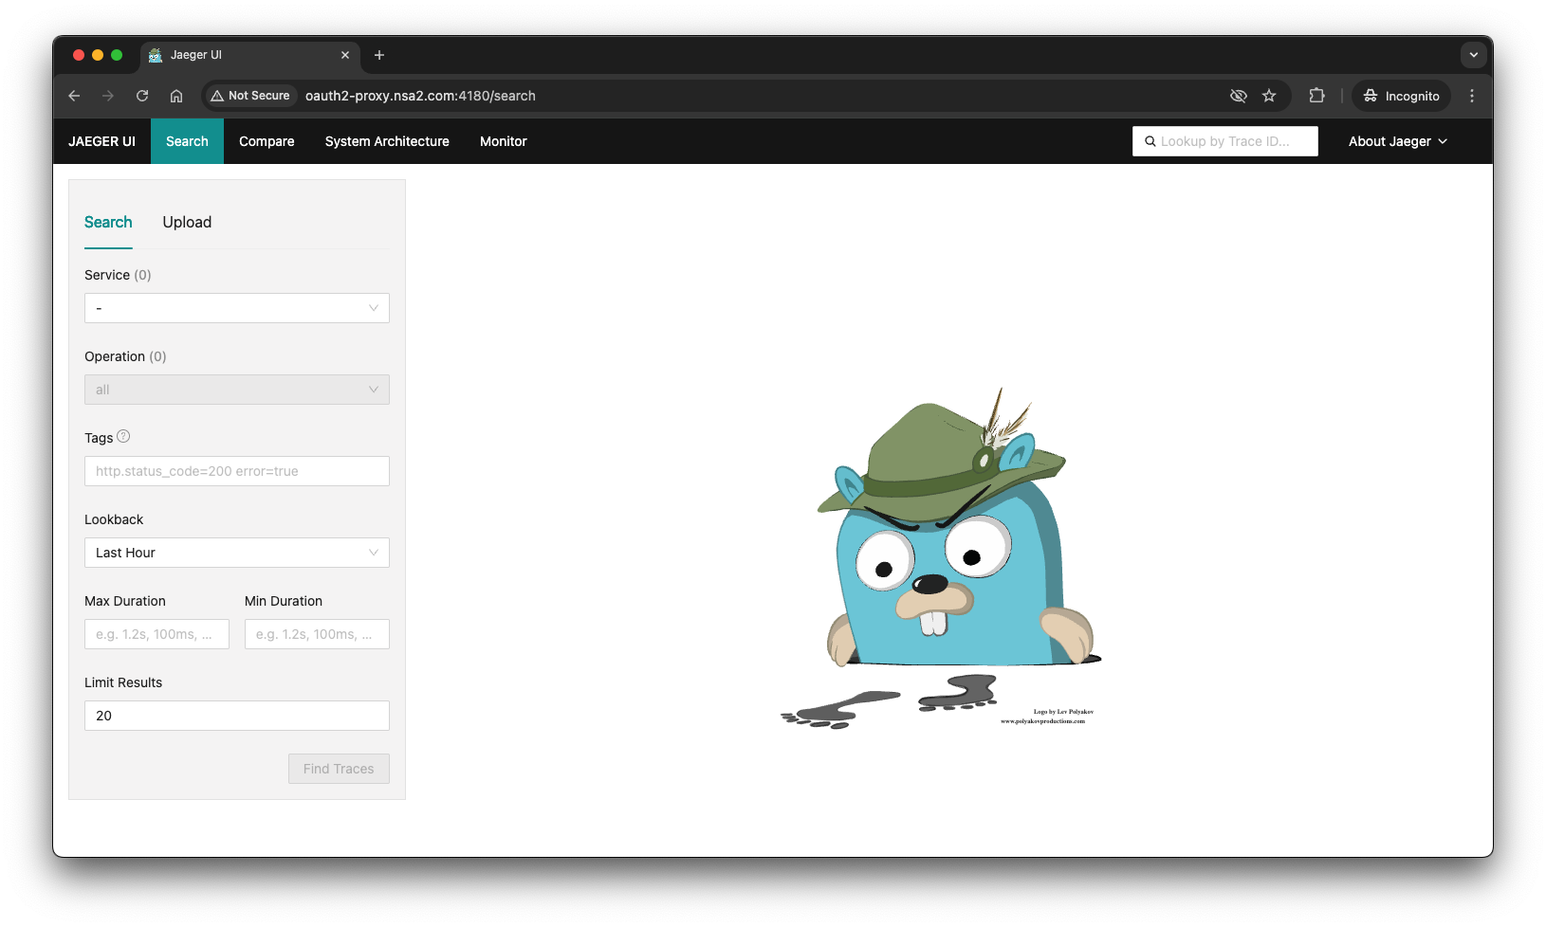1546x927 pixels.
Task: Open the Compare page
Action: pyautogui.click(x=267, y=141)
